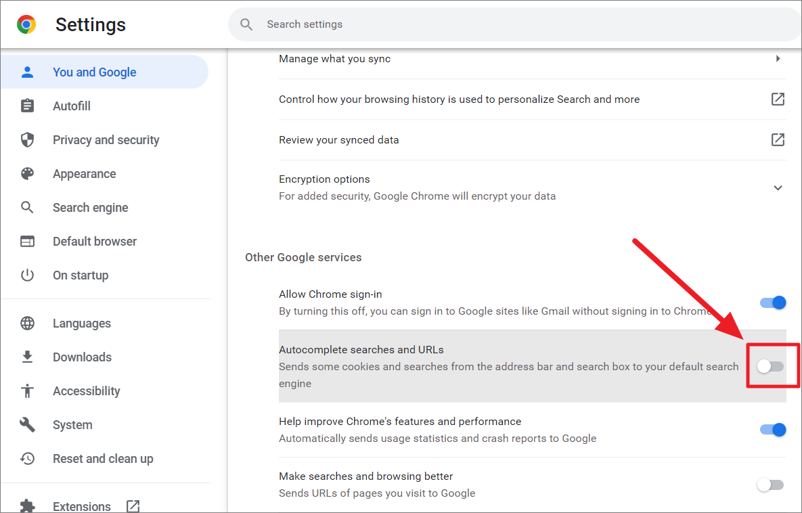Image resolution: width=802 pixels, height=513 pixels.
Task: Turn off Help improve Chrome's features toggle
Action: point(772,430)
